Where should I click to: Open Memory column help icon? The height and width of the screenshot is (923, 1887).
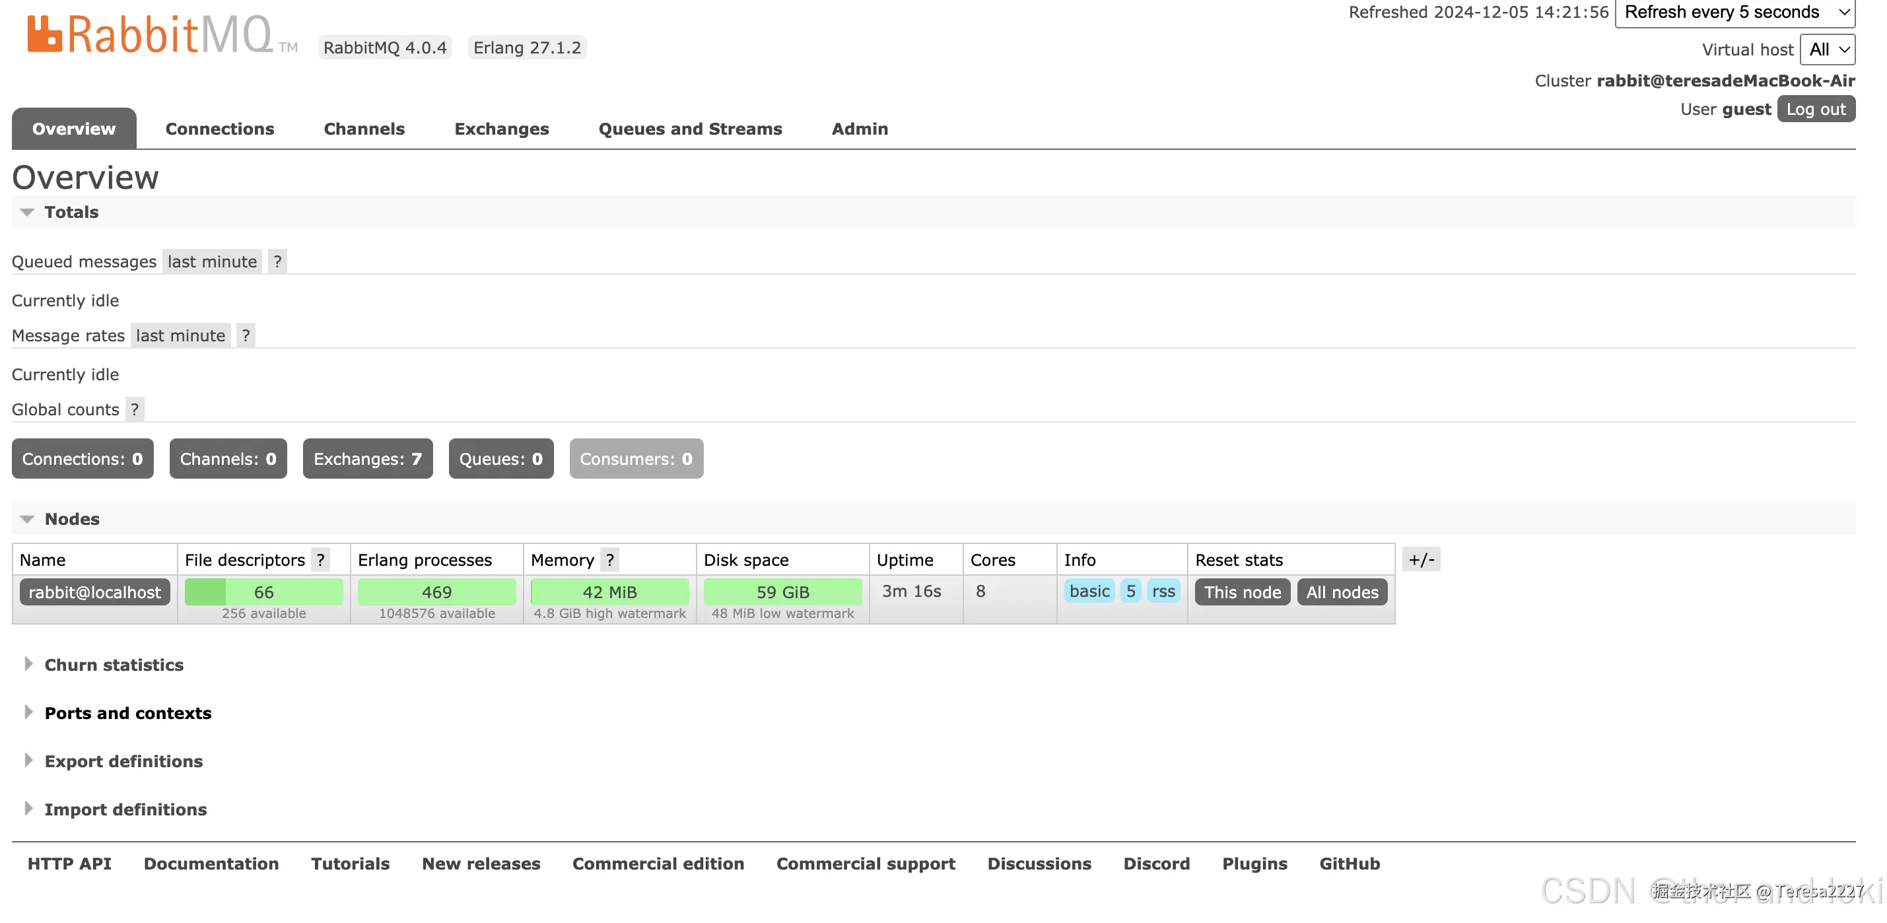[609, 560]
